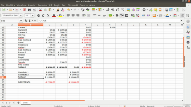Viewport: 191px width, 107px height.
Task: Open the sidebar Styles icon
Action: point(188,32)
